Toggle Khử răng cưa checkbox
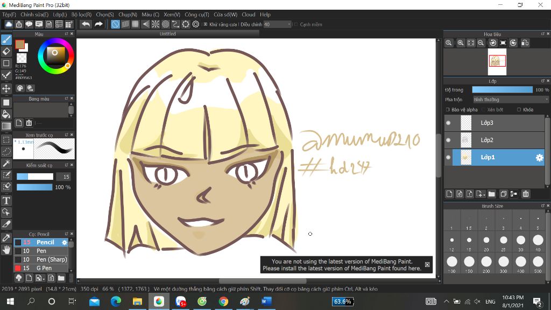Screen dimensions: 551x310 point(206,25)
